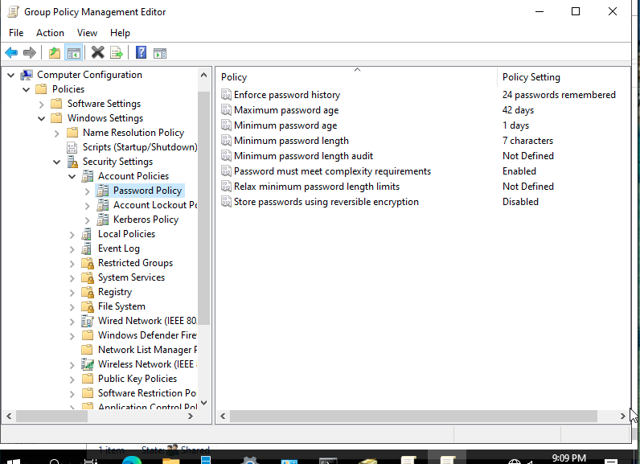Click the tree pane horizontal scroll-right arrow

(191, 417)
